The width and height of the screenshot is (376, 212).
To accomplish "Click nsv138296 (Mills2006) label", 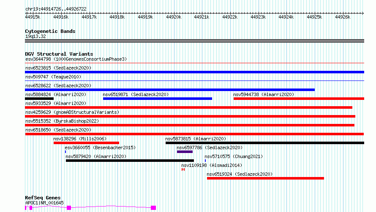I will [80, 139].
